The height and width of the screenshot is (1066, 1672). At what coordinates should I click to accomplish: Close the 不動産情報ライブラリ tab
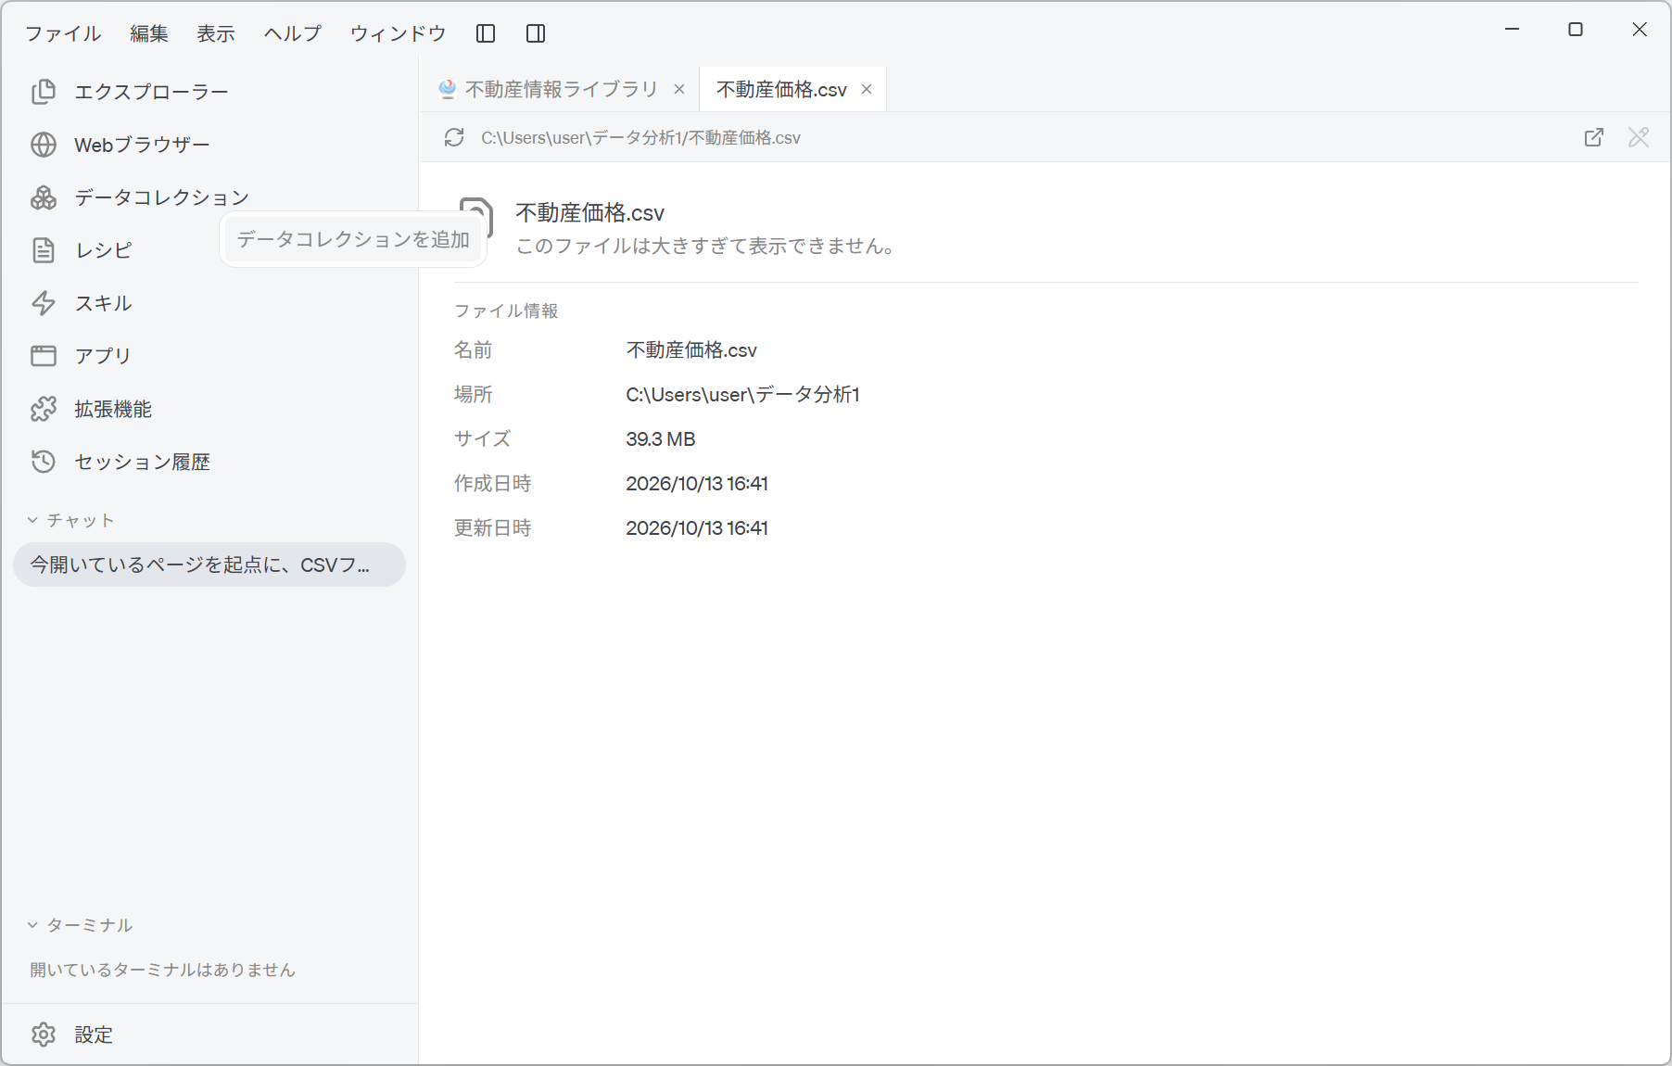(x=679, y=89)
